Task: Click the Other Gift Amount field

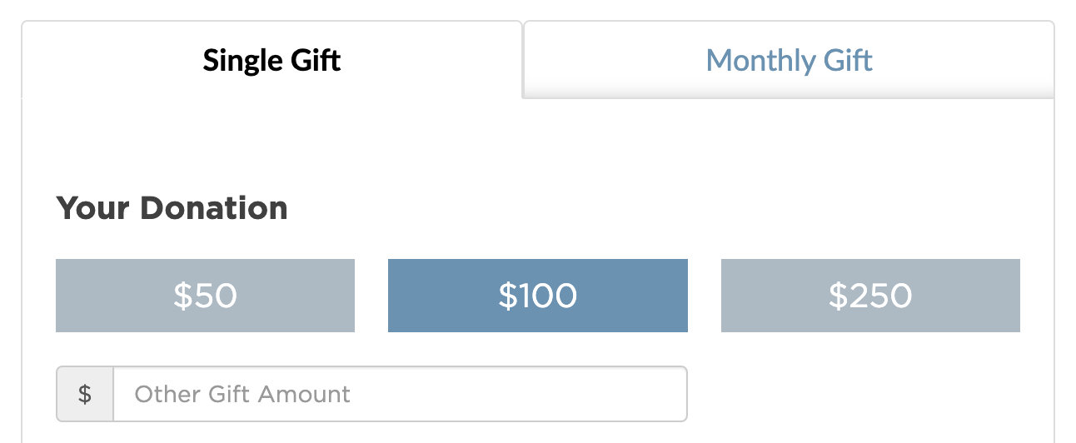Action: (400, 394)
